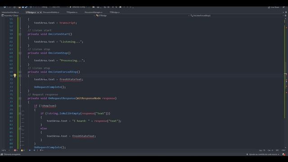288x162 pixels.
Task: Click the Live Share button
Action: pos(274,7)
